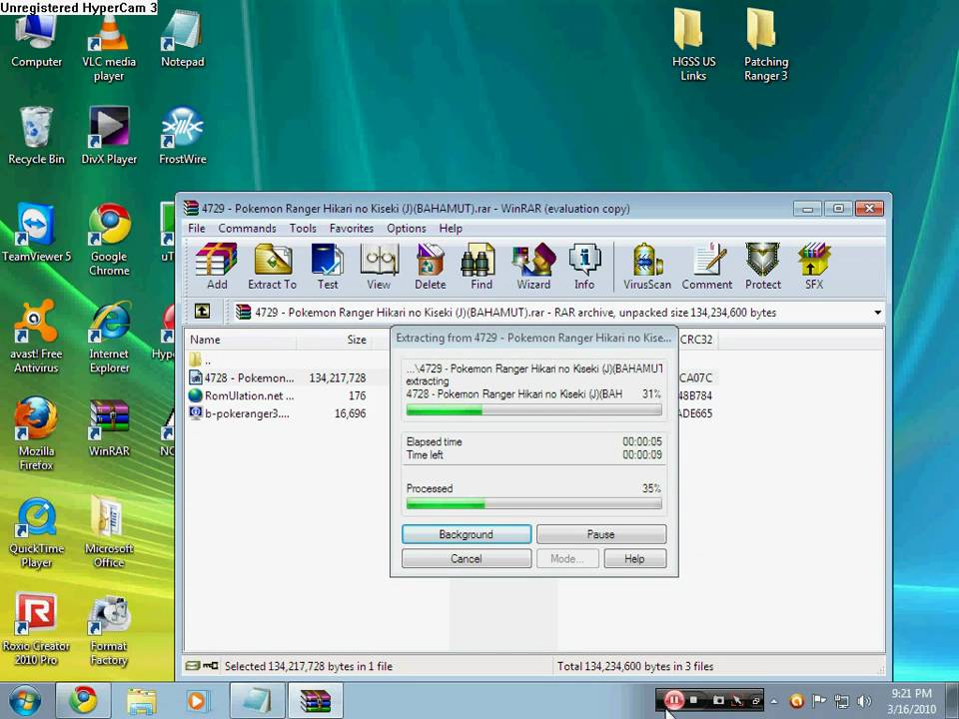Select the Roxio Creator 2010 Pro shortcut

click(36, 628)
